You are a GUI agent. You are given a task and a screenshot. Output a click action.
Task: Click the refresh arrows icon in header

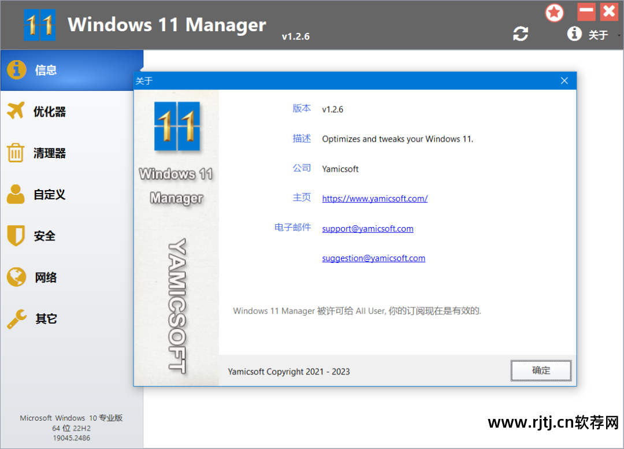[x=521, y=34]
